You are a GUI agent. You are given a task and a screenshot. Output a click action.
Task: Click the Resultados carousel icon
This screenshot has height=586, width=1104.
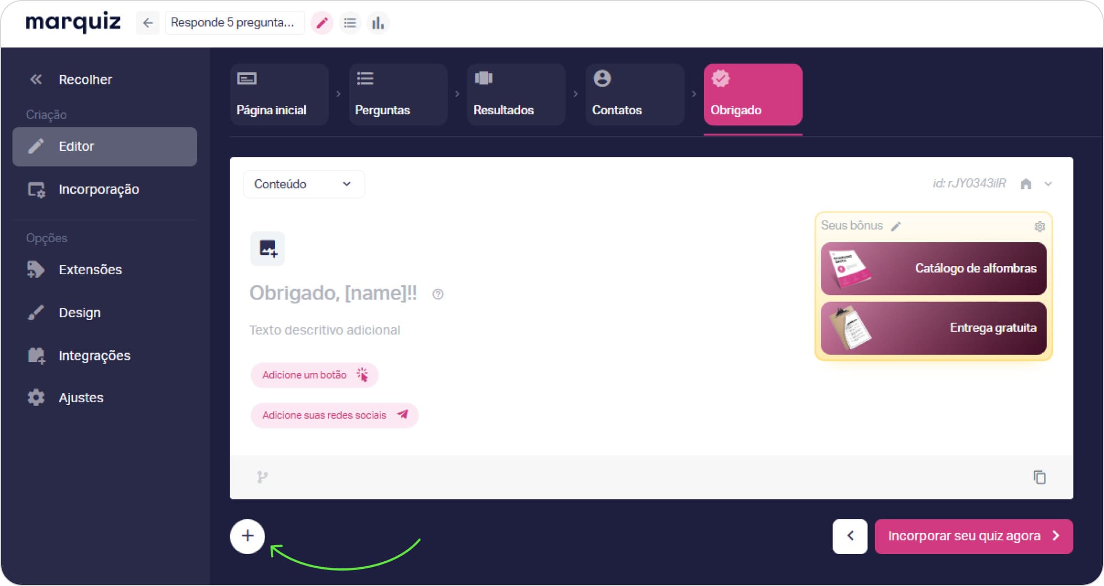pyautogui.click(x=484, y=78)
